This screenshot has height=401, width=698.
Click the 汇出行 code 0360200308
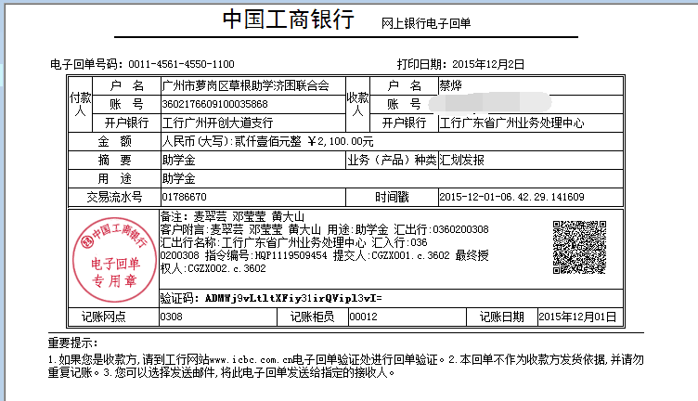(460, 229)
